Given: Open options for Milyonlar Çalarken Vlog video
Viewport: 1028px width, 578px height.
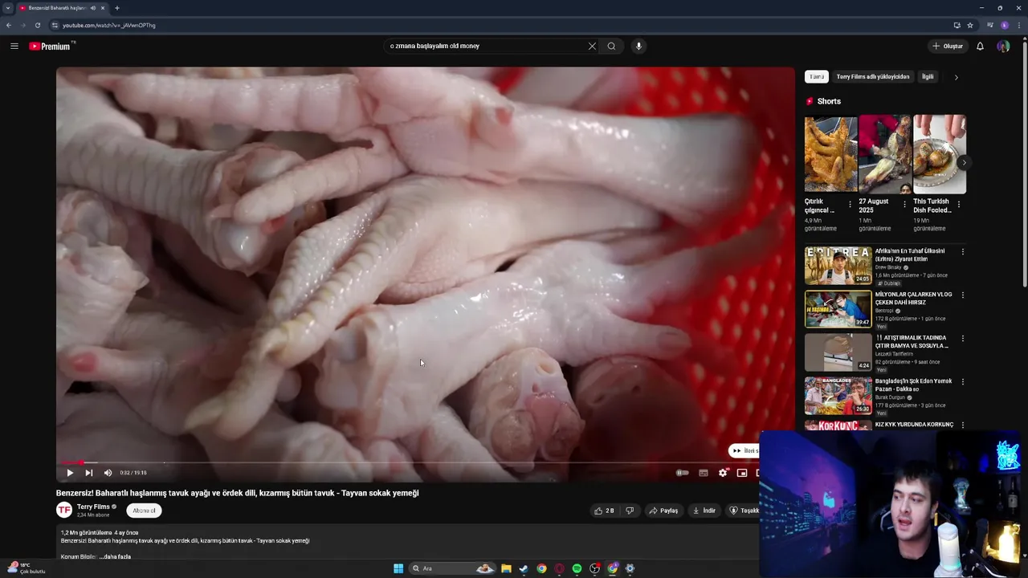Looking at the screenshot, I should coord(963,295).
